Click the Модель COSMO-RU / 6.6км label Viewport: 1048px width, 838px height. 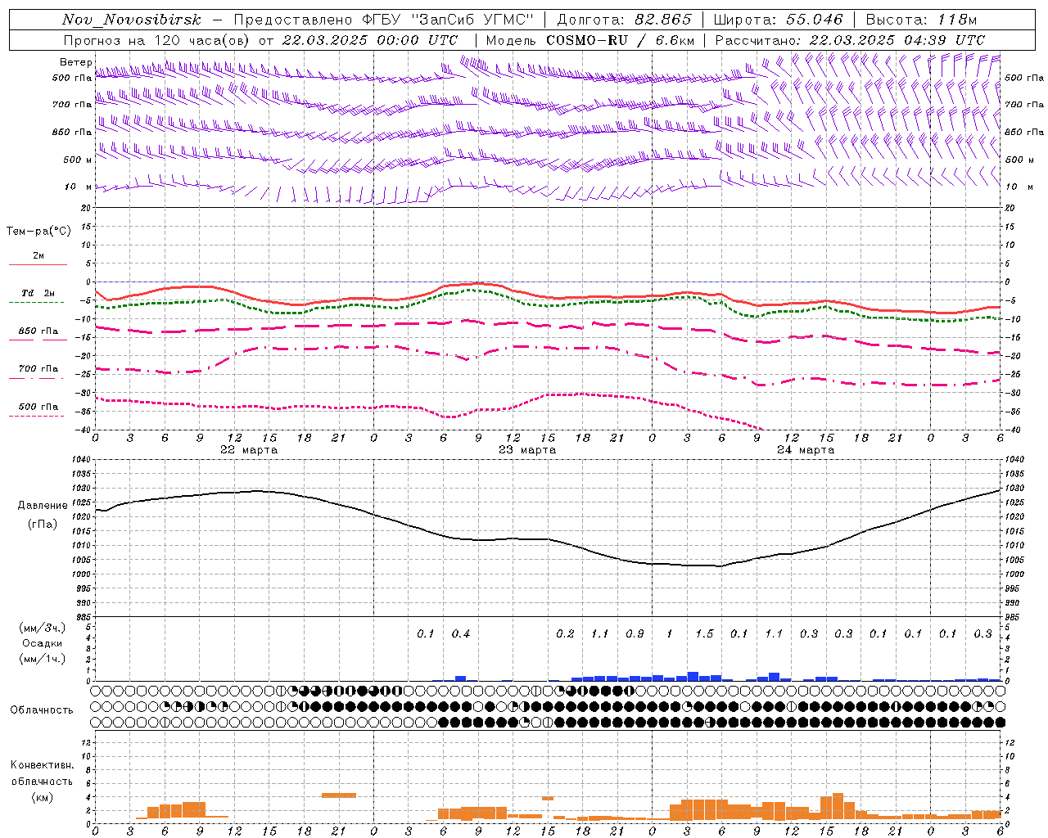point(590,40)
